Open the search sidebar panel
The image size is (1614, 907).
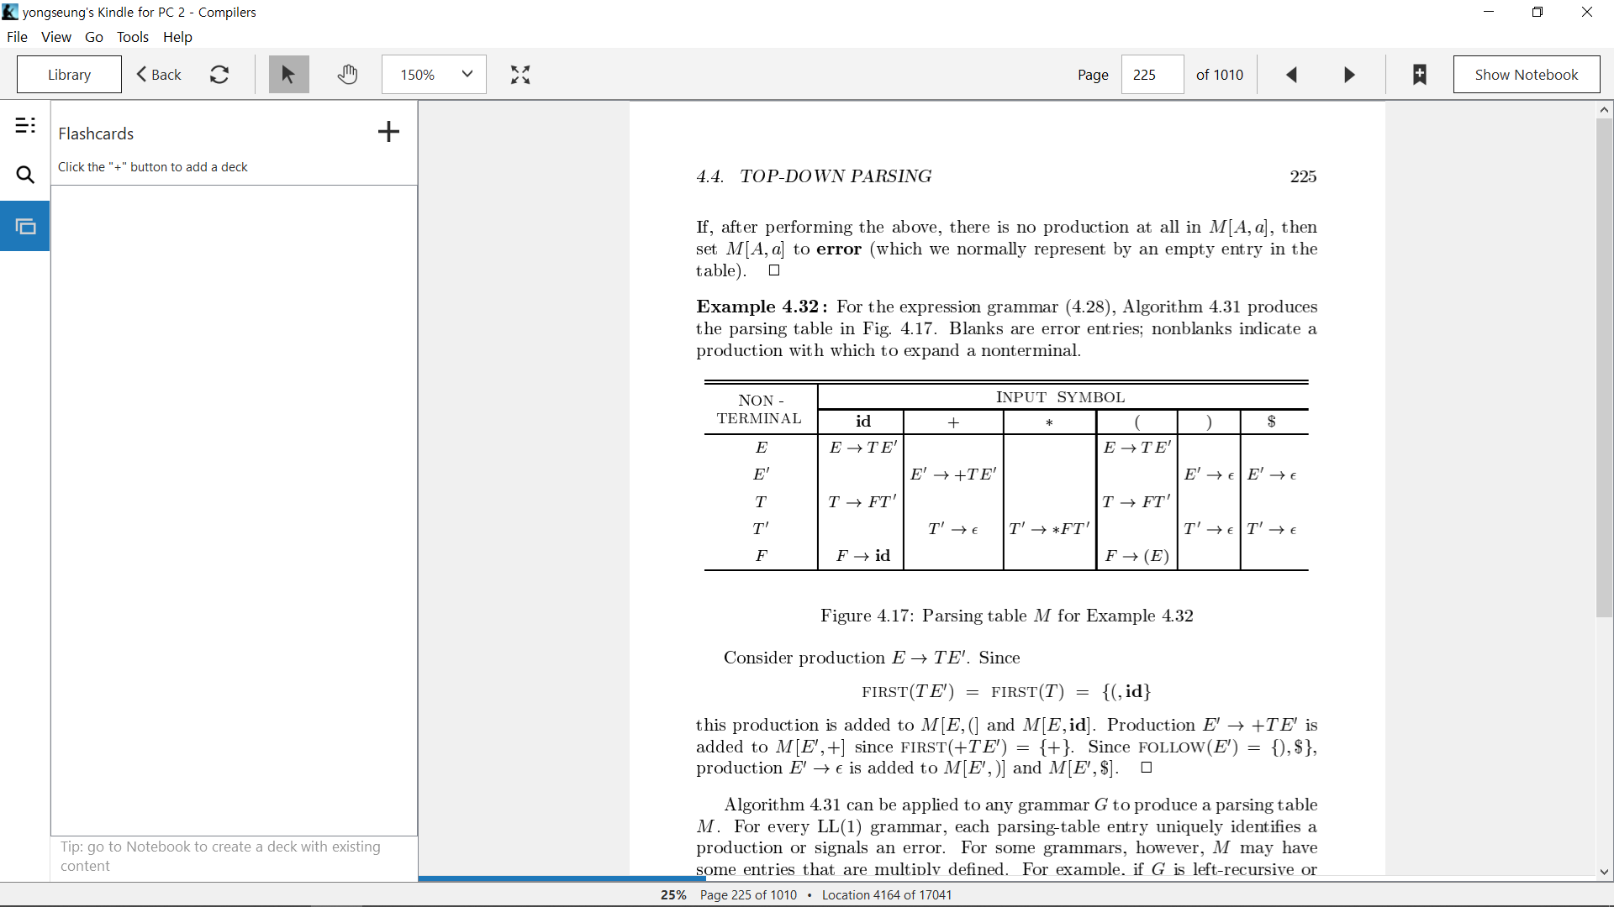(x=25, y=175)
